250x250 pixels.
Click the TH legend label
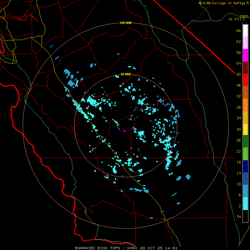[x=239, y=217]
